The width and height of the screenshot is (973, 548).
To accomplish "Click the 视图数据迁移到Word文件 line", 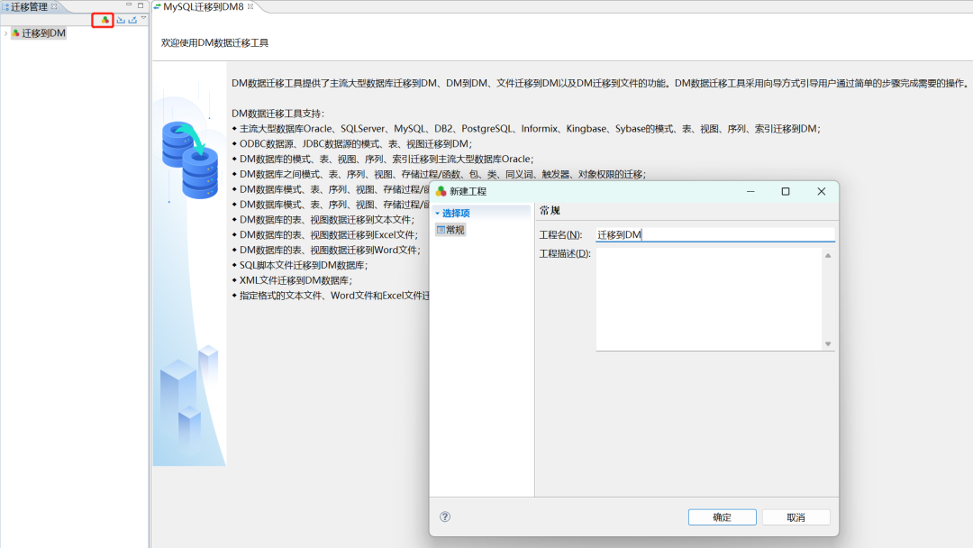I will pyautogui.click(x=326, y=250).
